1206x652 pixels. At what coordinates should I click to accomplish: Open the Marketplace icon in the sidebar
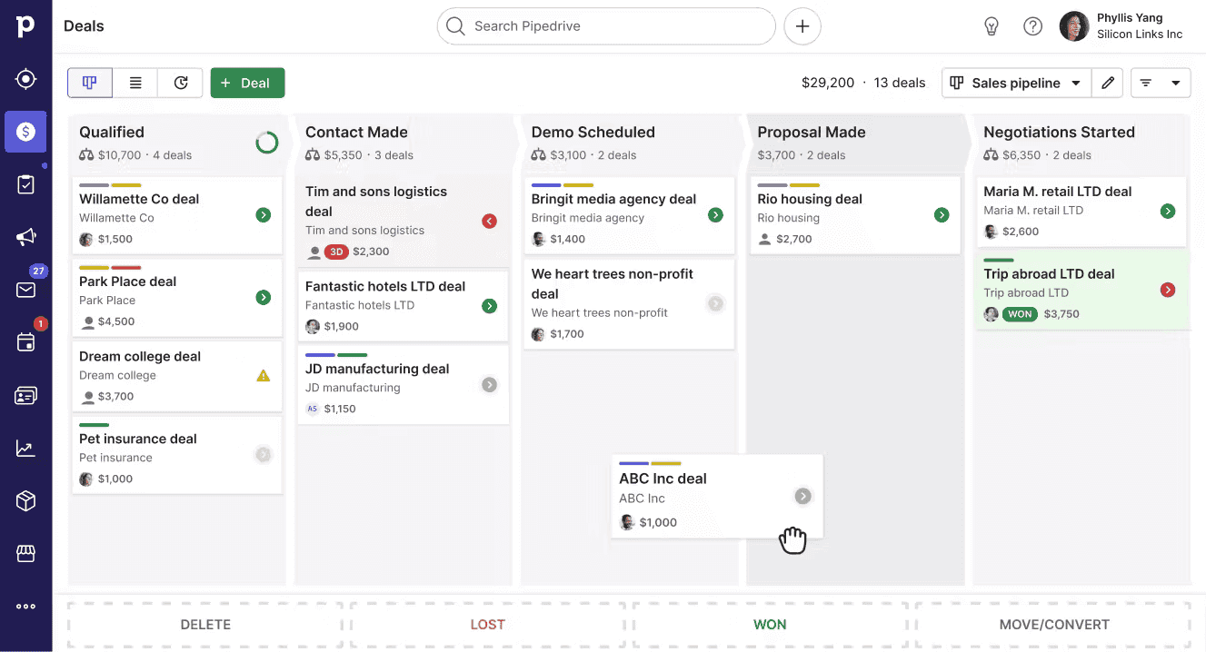click(x=25, y=553)
